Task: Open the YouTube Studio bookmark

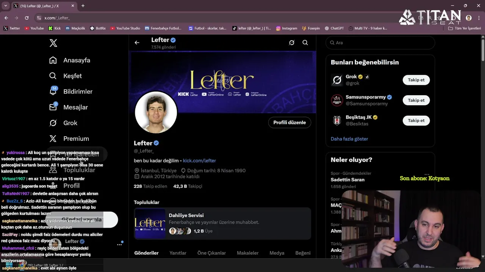Action: coord(125,28)
